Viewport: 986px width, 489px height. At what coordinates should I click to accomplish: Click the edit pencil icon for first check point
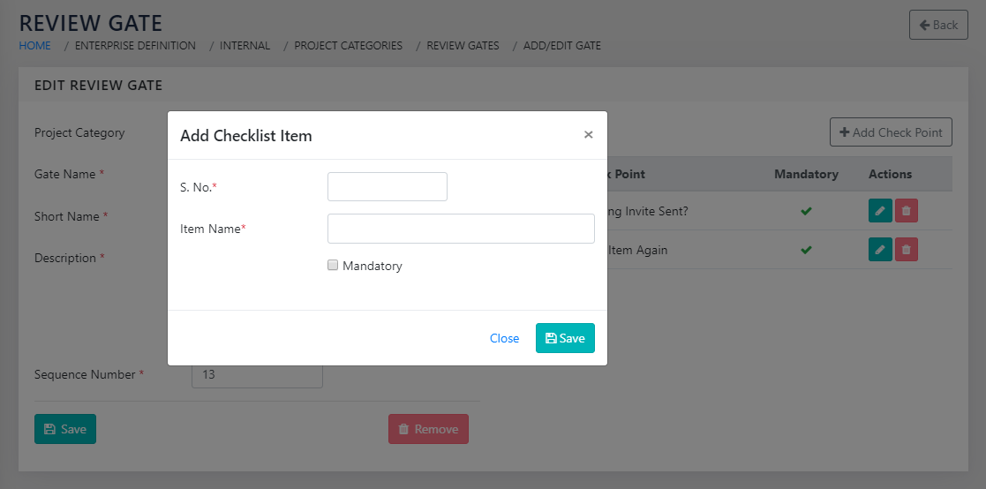[880, 211]
